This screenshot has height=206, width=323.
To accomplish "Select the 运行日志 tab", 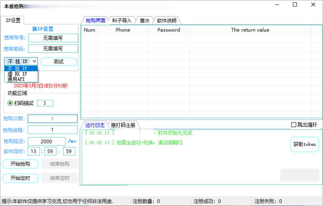I will click(95, 125).
